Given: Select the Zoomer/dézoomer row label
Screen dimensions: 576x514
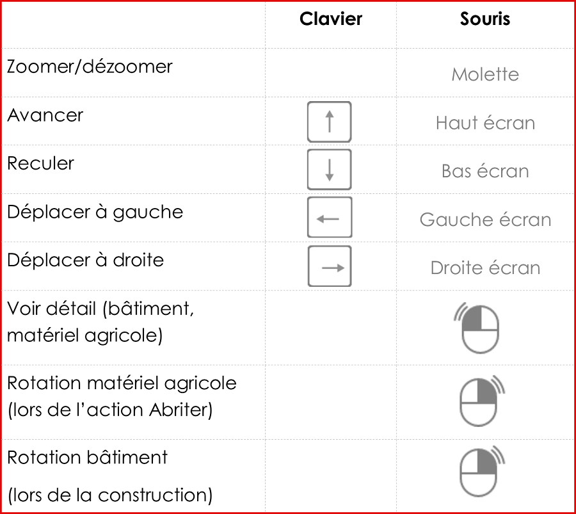Looking at the screenshot, I should 90,67.
